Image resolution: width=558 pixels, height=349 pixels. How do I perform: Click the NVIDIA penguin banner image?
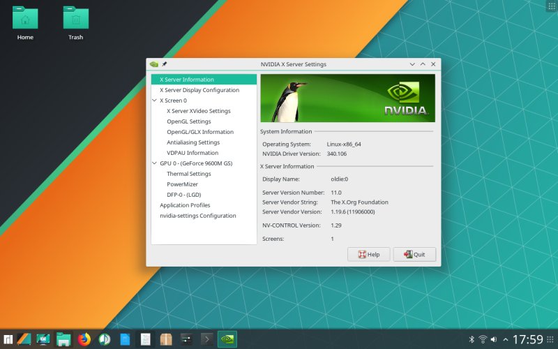(x=347, y=98)
